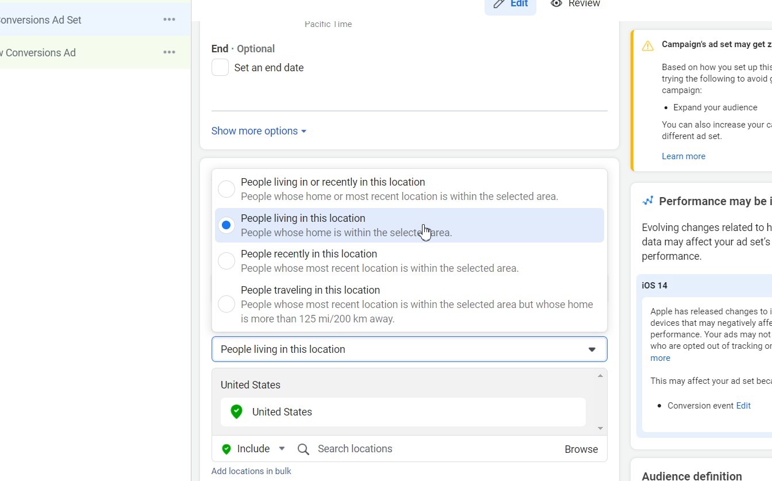
Task: Open the Include dropdown arrow
Action: click(x=282, y=448)
